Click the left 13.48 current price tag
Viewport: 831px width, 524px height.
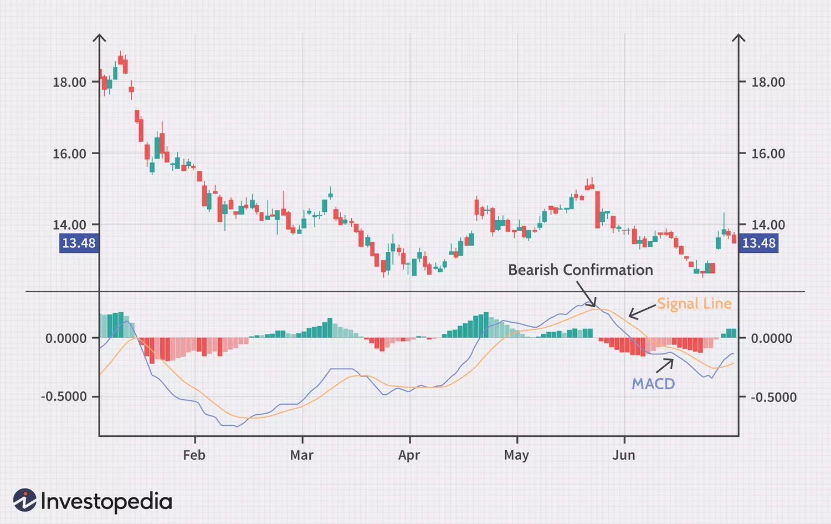click(79, 243)
